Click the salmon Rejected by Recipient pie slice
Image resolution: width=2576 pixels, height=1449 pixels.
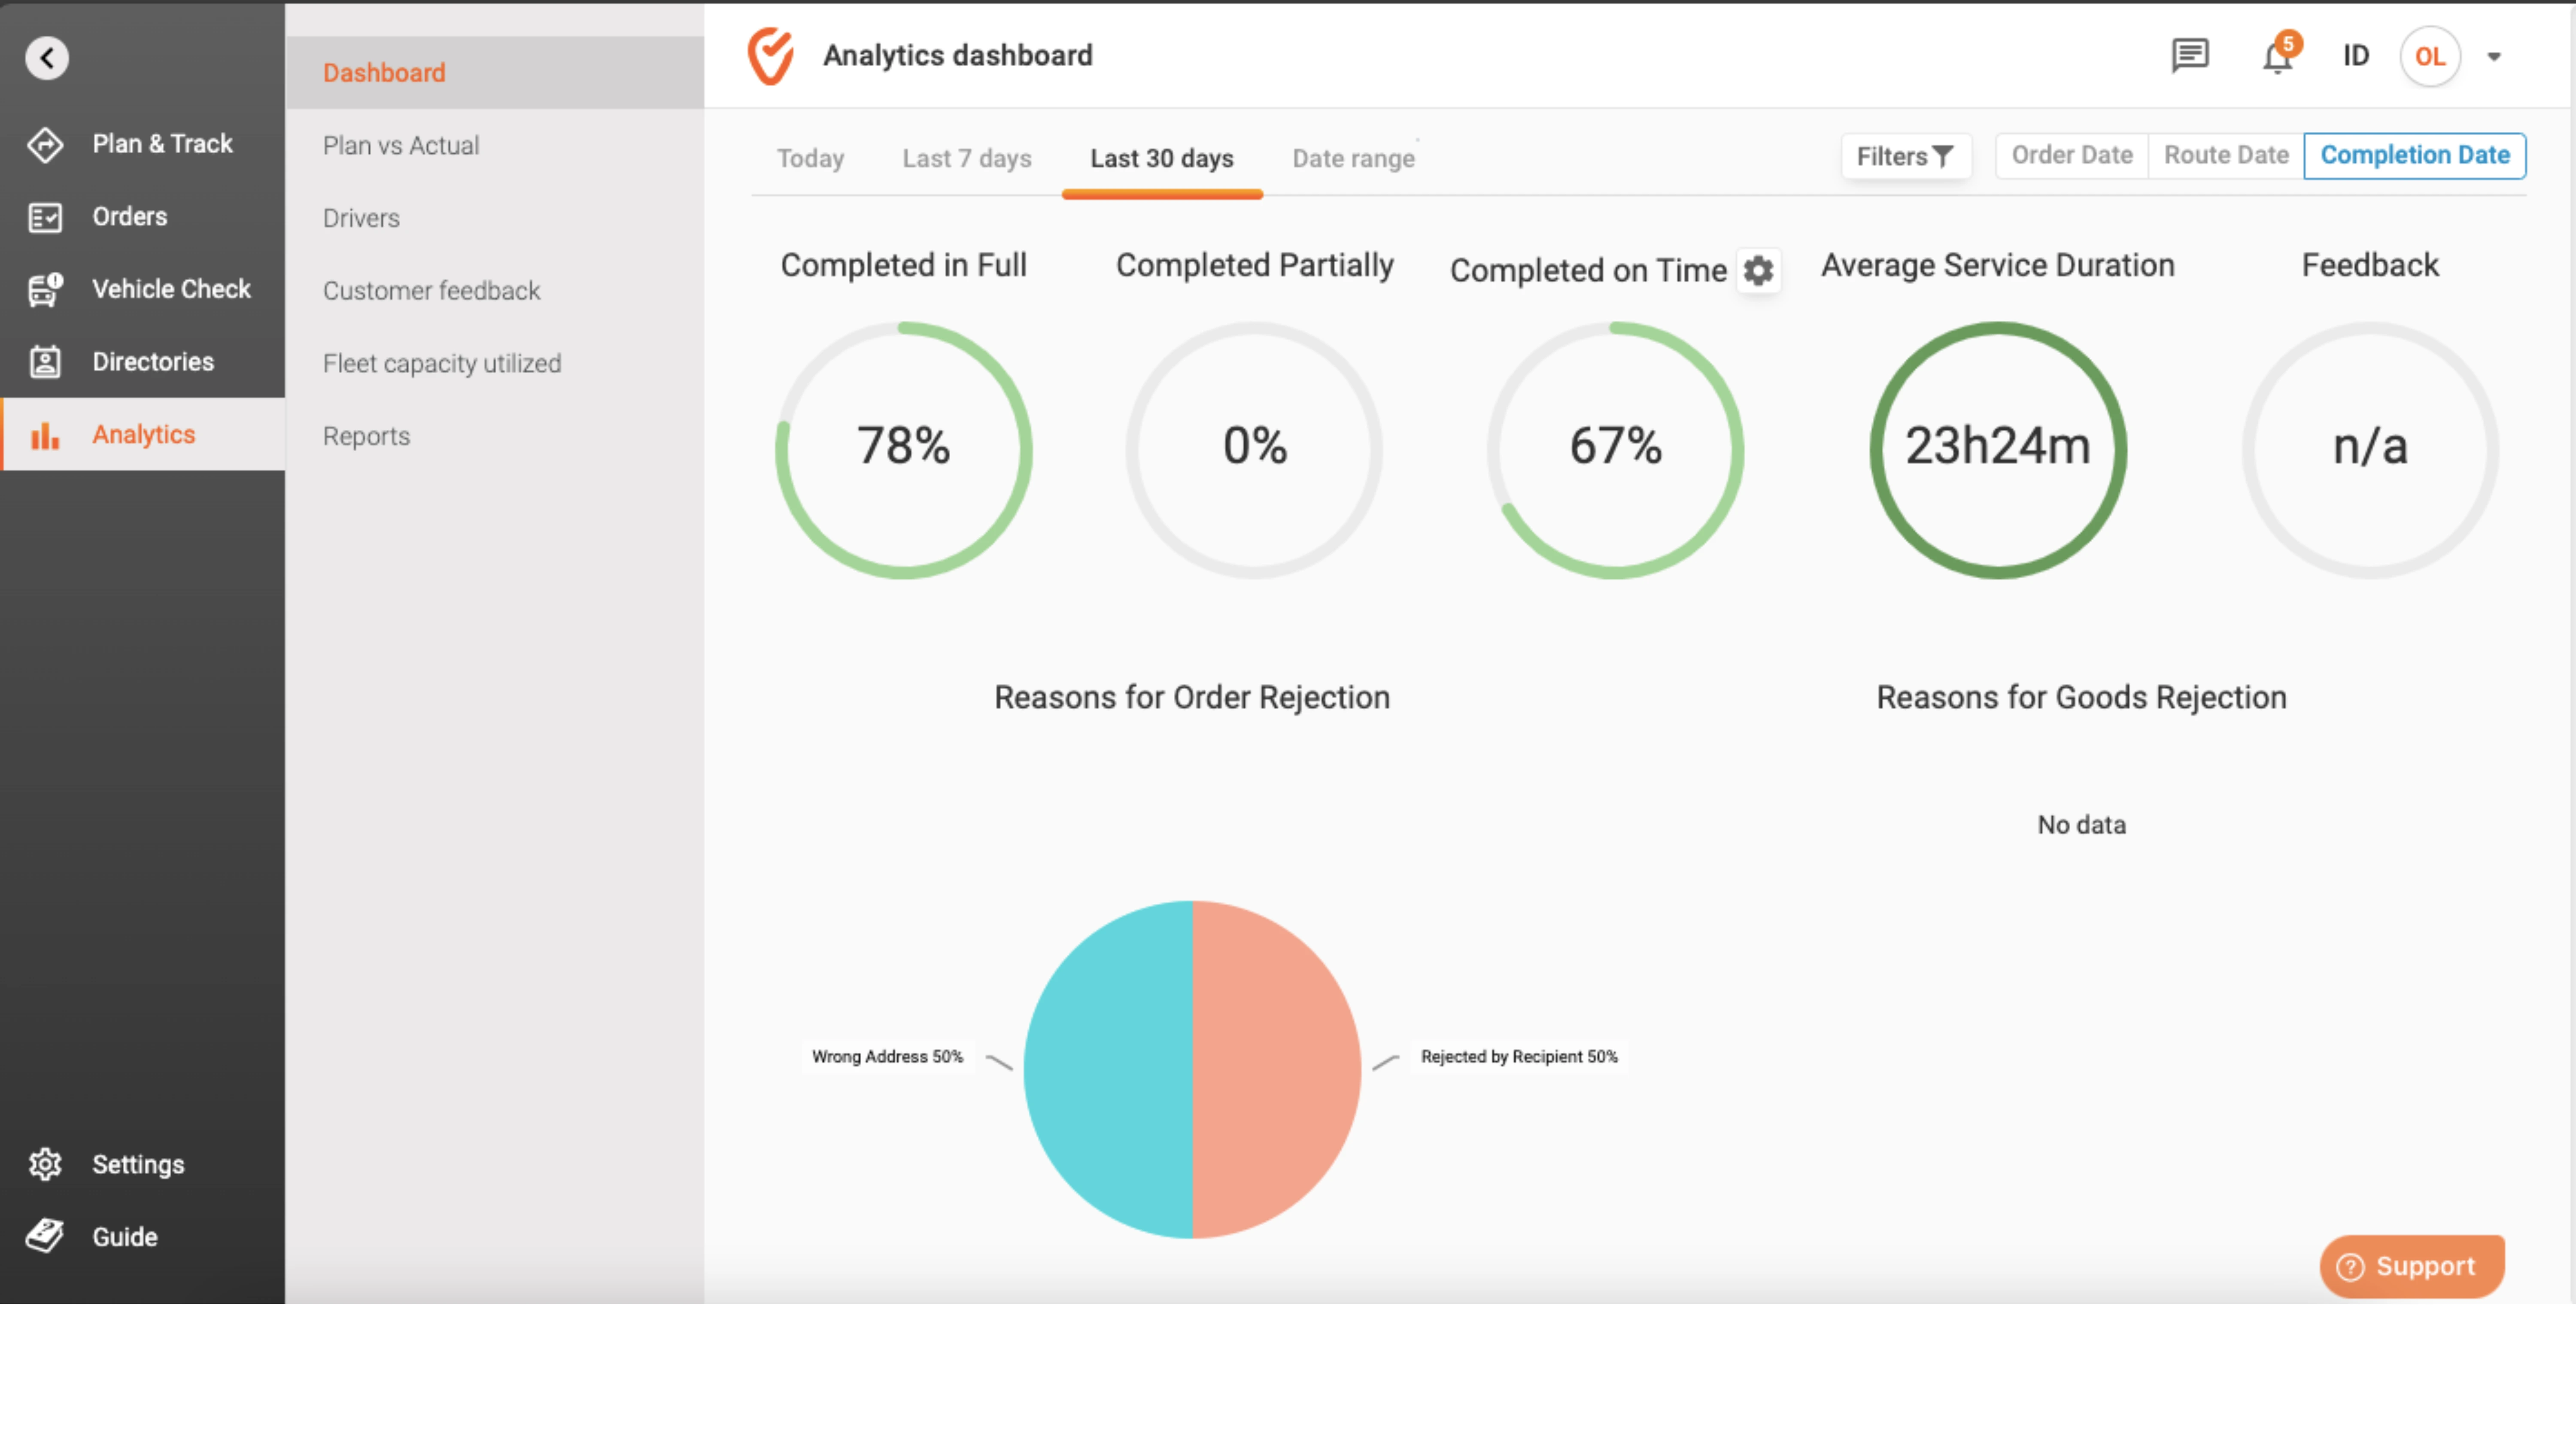pyautogui.click(x=1277, y=1070)
